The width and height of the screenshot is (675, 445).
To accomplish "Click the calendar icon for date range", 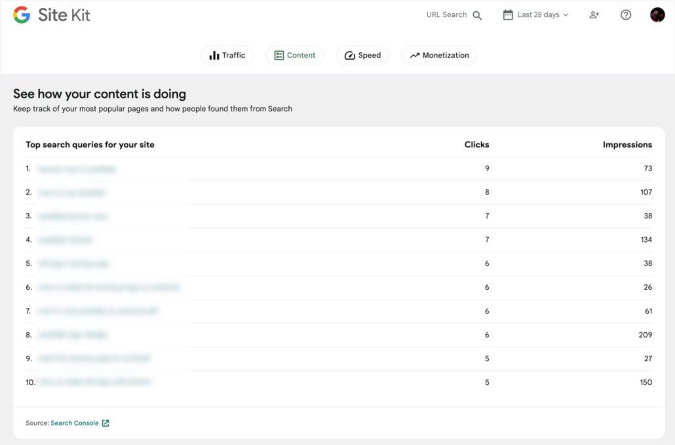I will (508, 15).
